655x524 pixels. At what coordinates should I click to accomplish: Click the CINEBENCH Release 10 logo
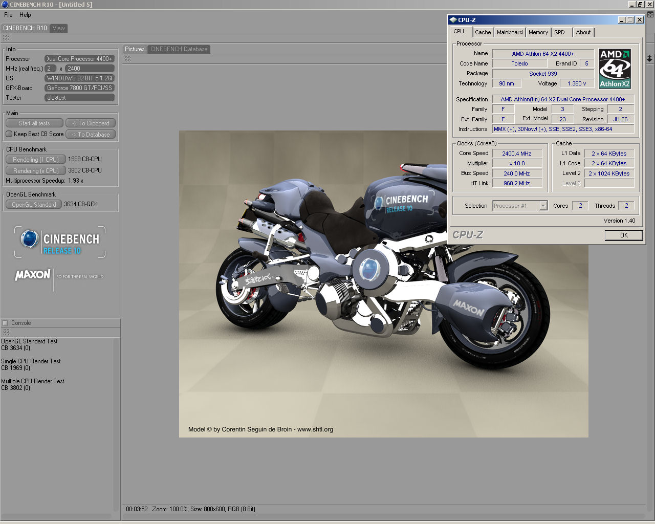click(x=60, y=242)
